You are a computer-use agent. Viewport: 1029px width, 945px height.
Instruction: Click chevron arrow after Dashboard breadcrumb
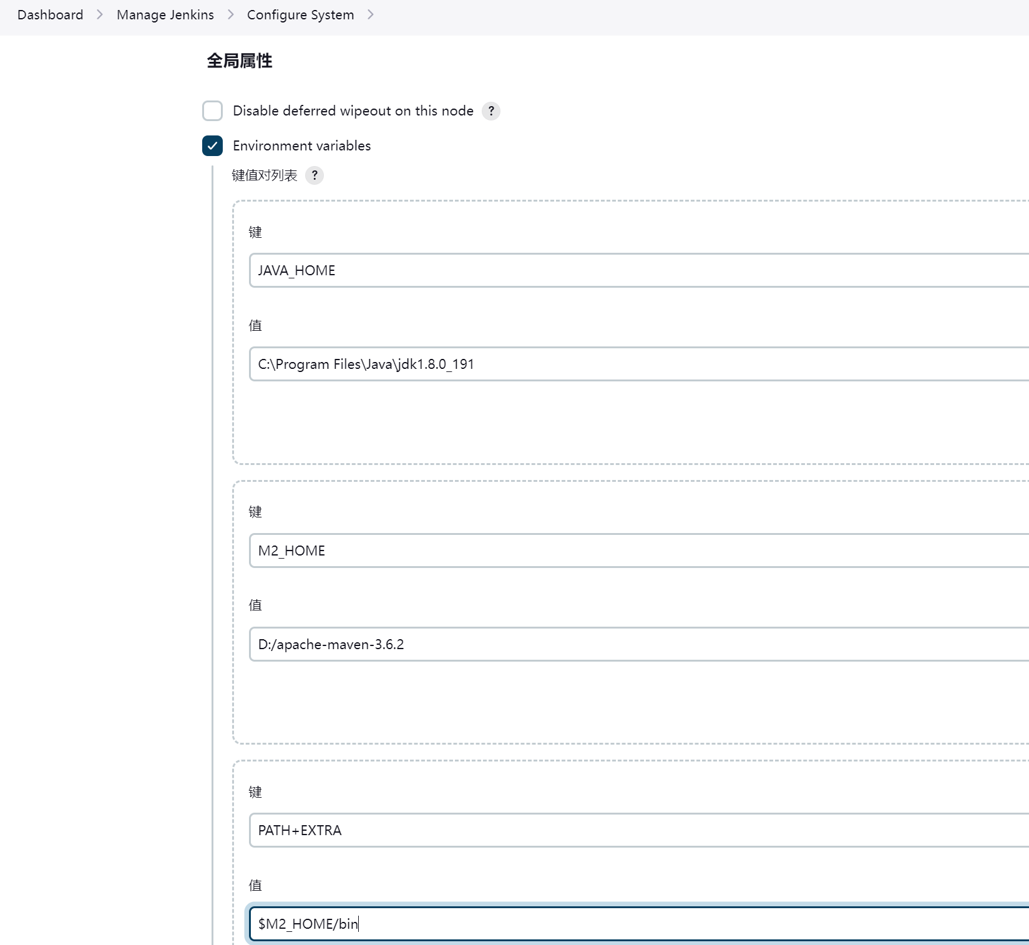point(100,14)
